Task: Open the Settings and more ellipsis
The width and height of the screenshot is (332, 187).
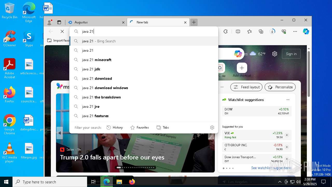Action: tap(295, 31)
